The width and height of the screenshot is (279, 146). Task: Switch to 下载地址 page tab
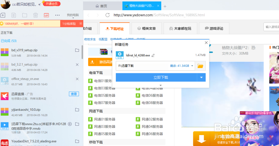pos(115,28)
